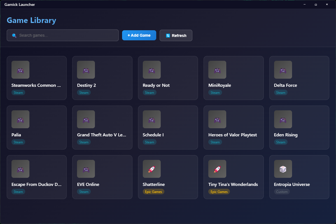Select the MiniRoyale title
Viewport: 336px width, 224px height.
[220, 85]
